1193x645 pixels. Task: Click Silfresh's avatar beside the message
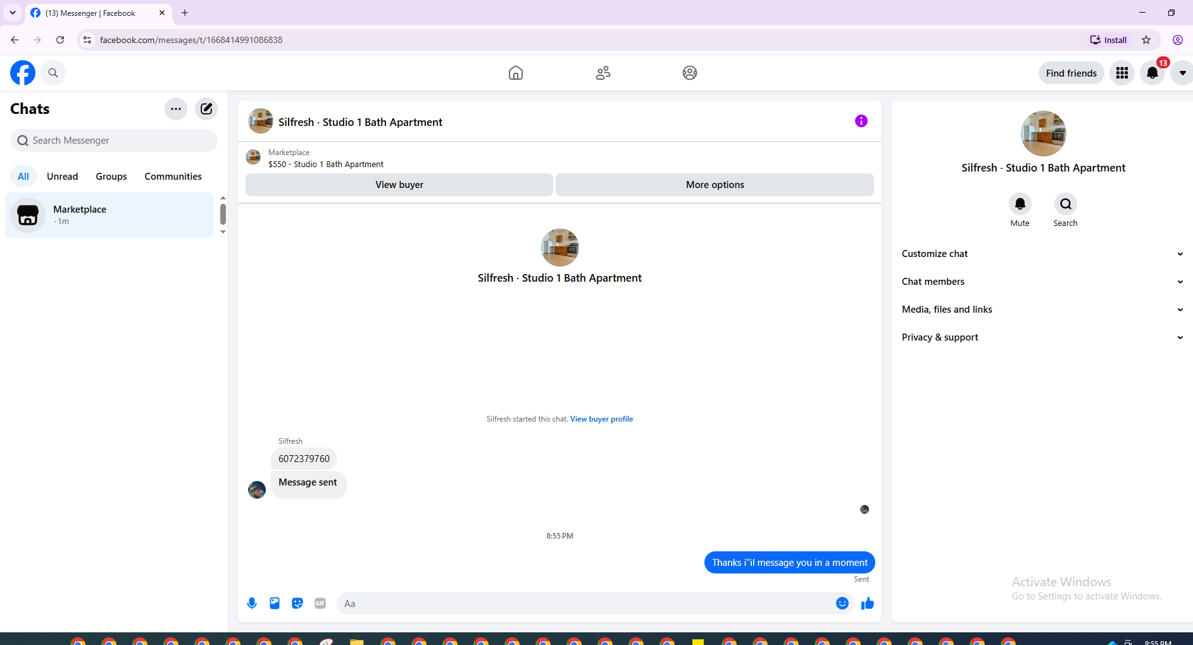(x=257, y=490)
